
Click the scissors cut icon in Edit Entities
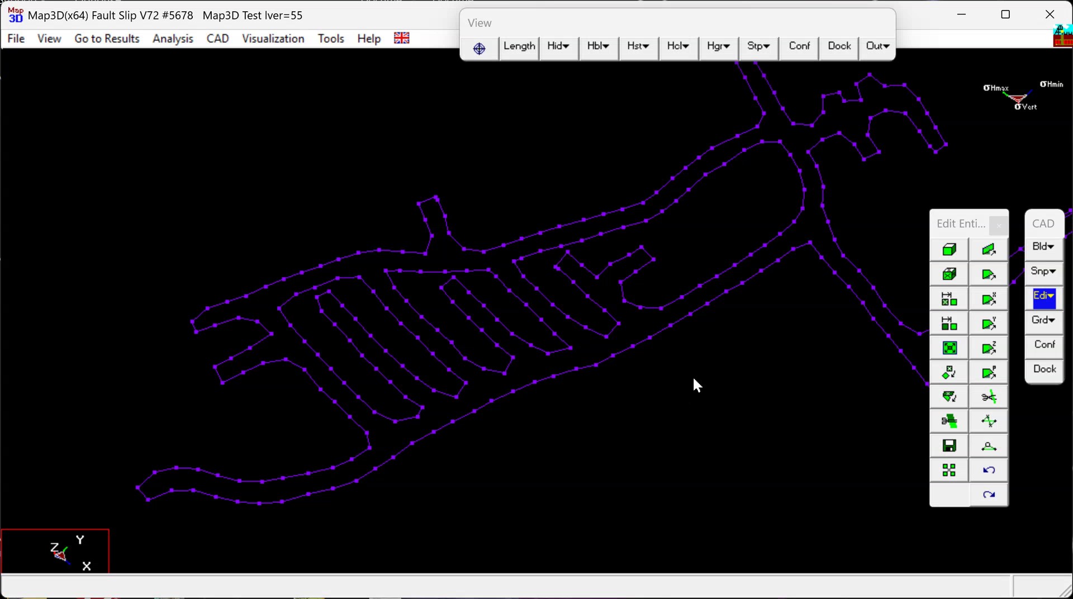coord(989,397)
